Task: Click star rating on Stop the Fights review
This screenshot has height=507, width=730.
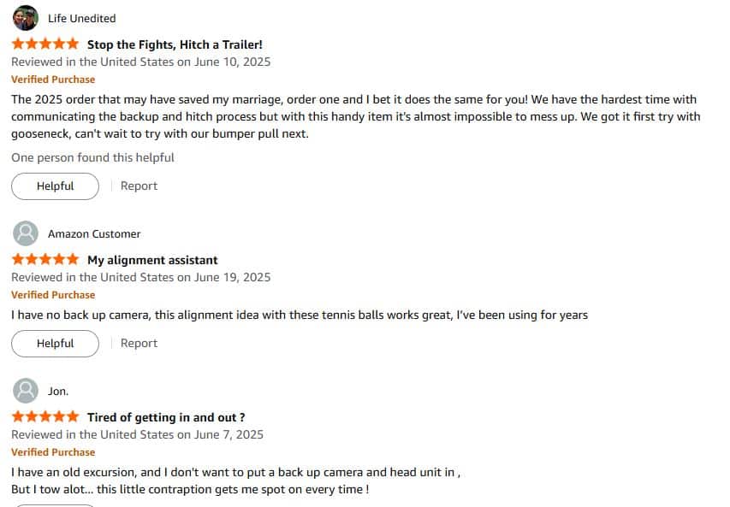Action: 45,44
